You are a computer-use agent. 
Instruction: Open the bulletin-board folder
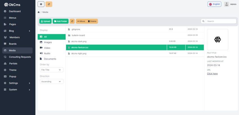click(x=78, y=35)
